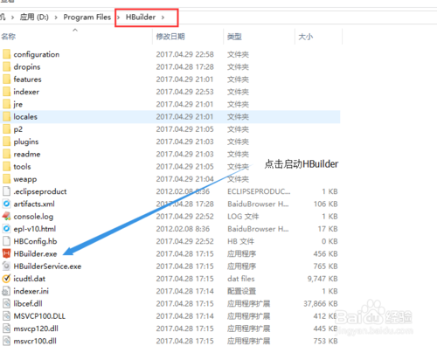Click the .eclipseproduct file icon
The width and height of the screenshot is (437, 346).
[6, 191]
